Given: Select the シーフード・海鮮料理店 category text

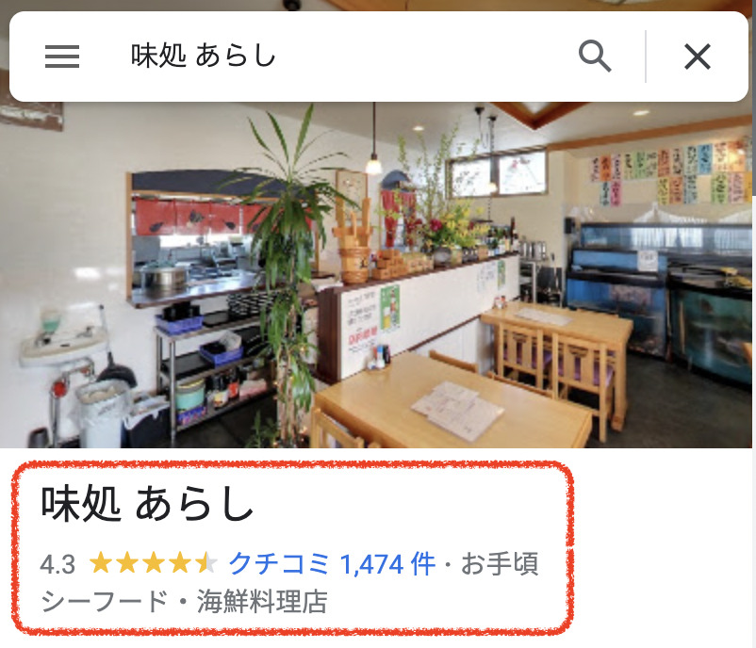Looking at the screenshot, I should point(184,601).
